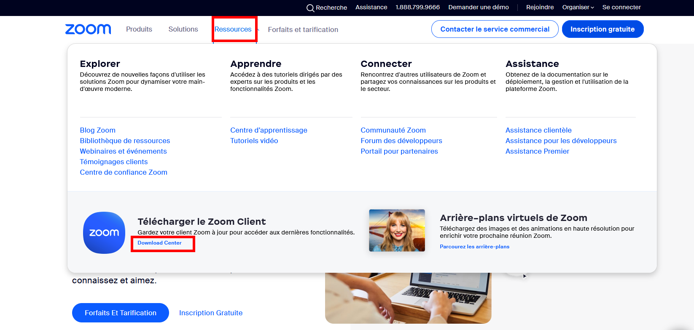The image size is (694, 330).
Task: Open Portail pour partenaires link
Action: point(399,151)
